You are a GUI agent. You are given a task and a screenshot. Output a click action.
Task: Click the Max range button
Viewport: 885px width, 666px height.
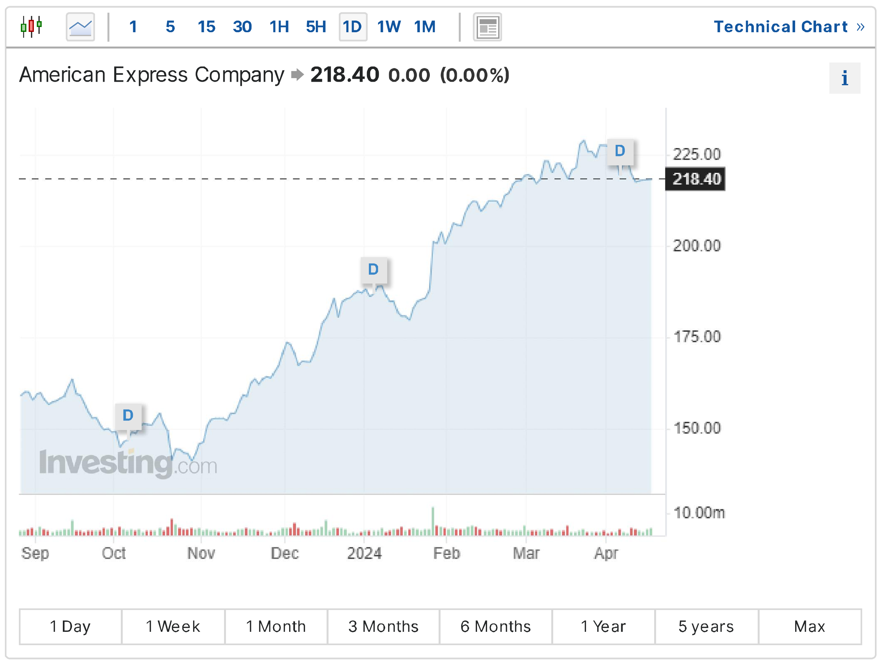[809, 626]
